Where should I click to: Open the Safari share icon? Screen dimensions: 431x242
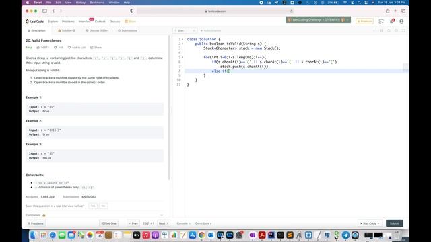point(388,11)
